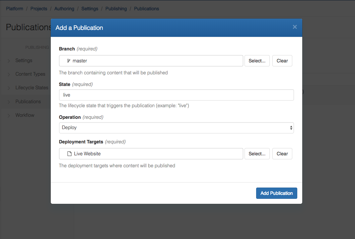Screen dimensions: 355x239
Task: Open the Operation dropdown showing Deploy
Action: pos(176,127)
